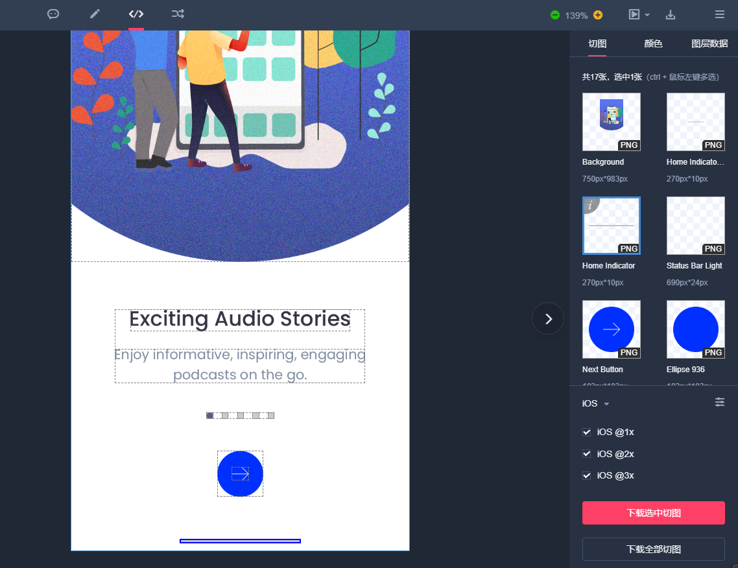
Task: Click the 下载全部切图 button
Action: 653,549
